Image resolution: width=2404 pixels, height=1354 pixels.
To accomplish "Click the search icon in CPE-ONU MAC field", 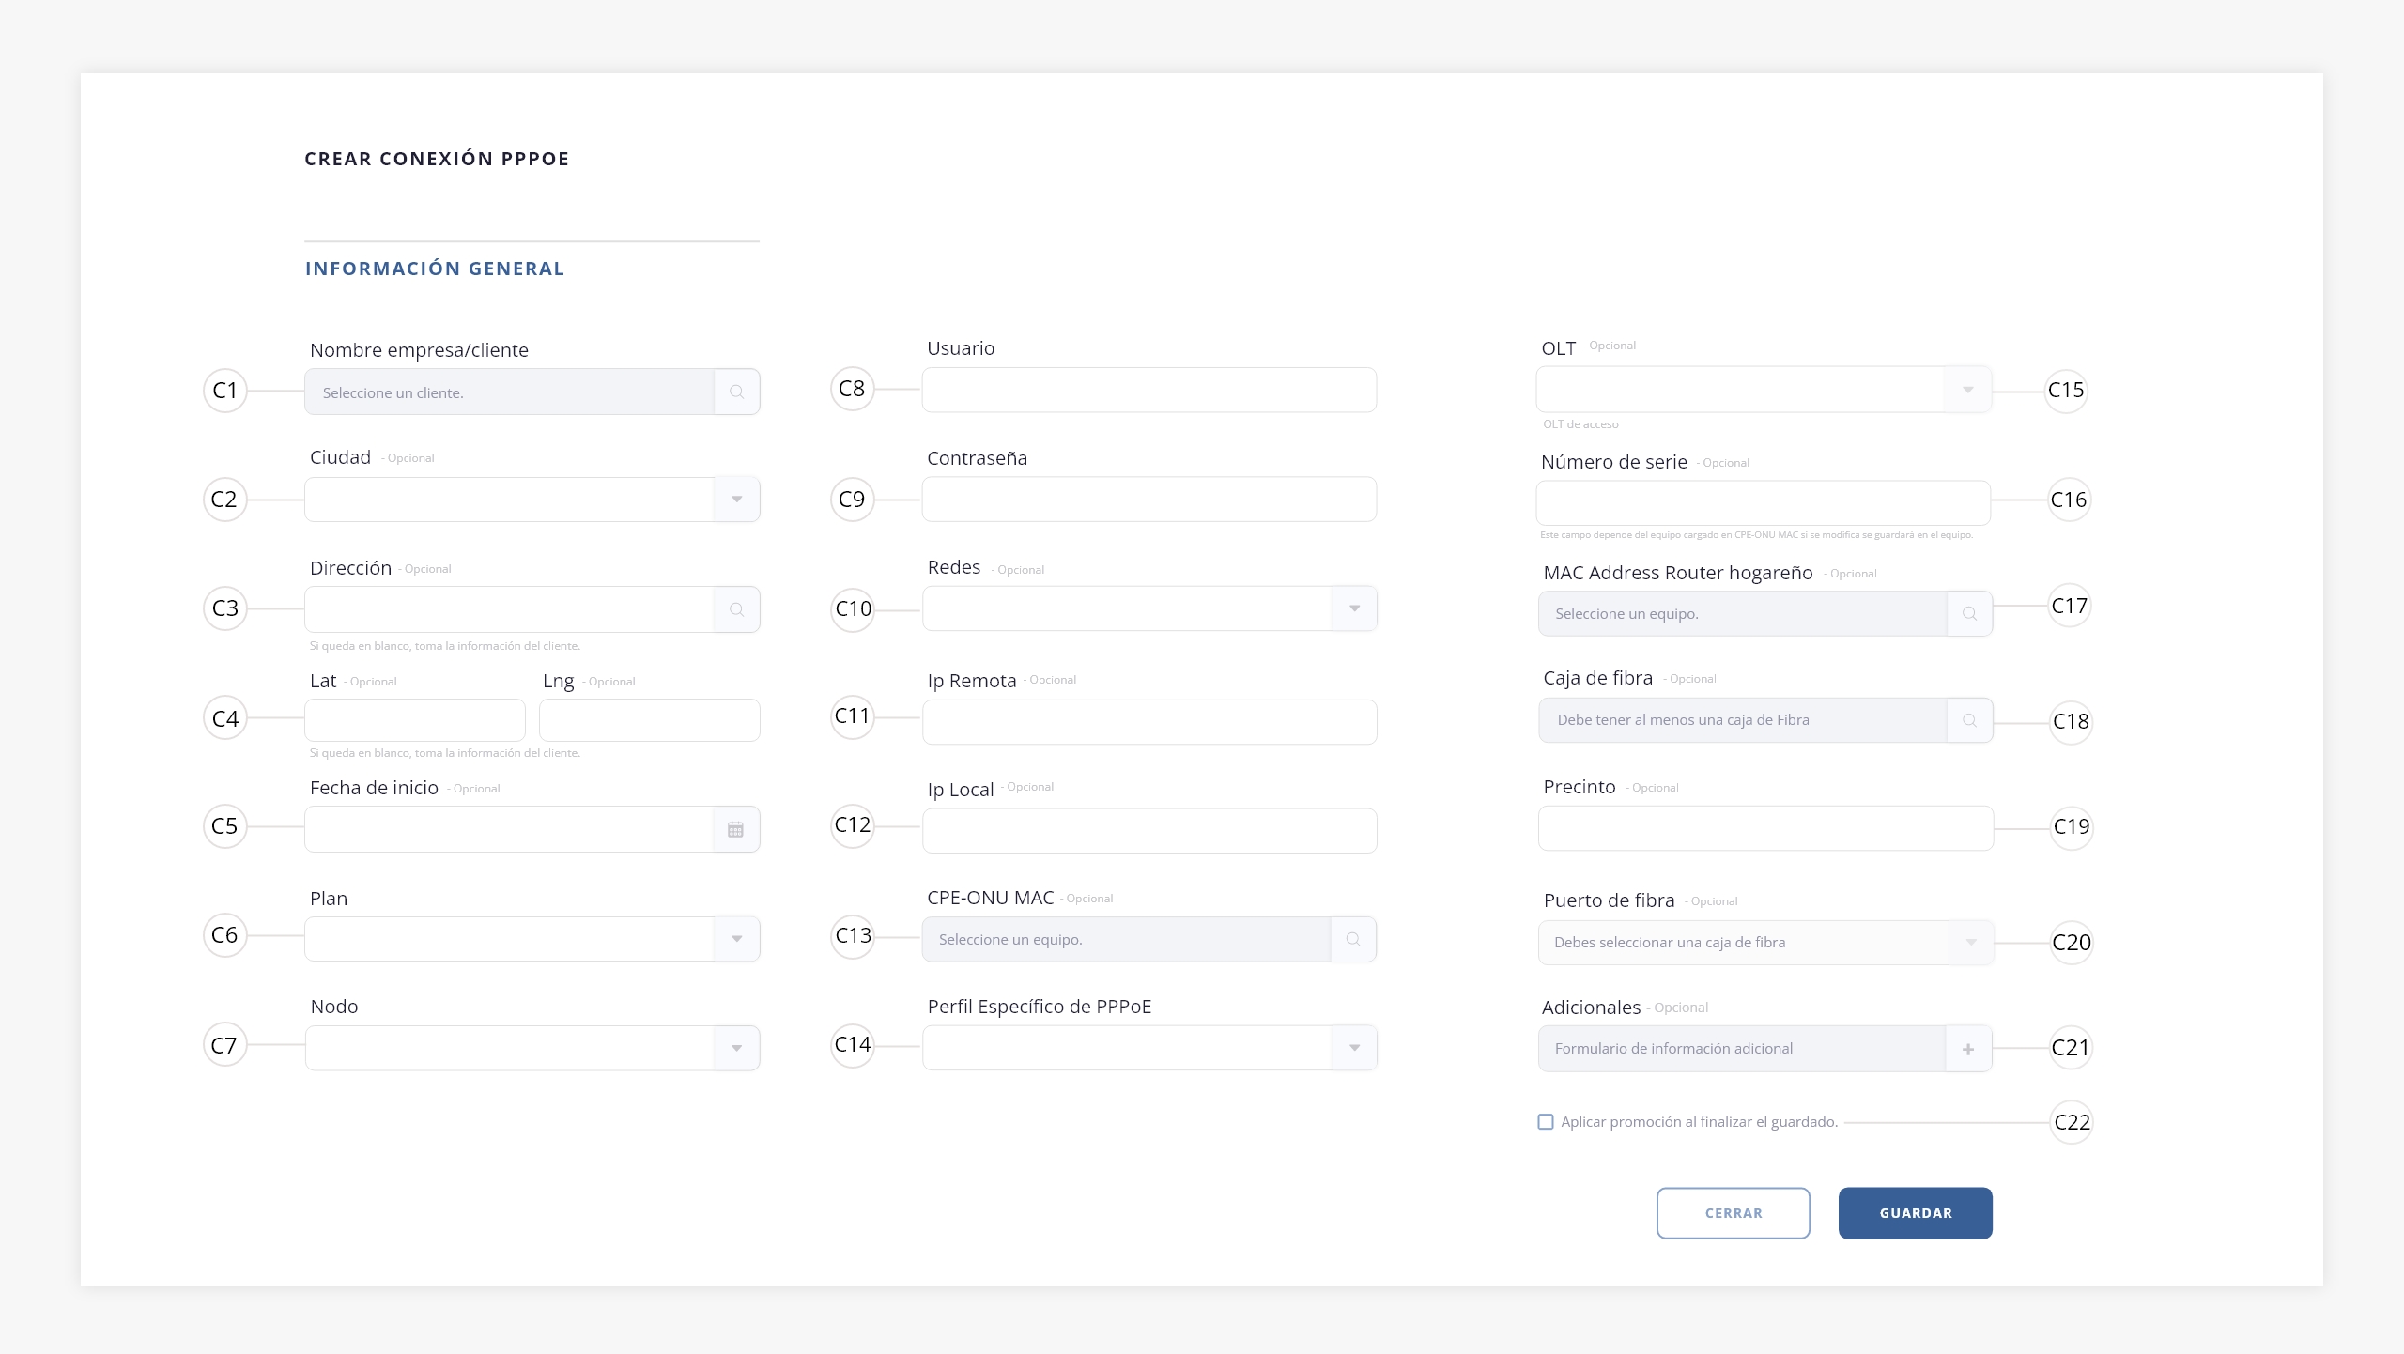I will (x=1353, y=939).
